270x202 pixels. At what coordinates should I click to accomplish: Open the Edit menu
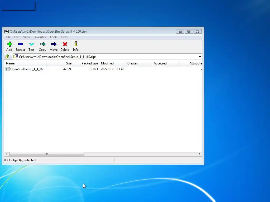[17, 37]
